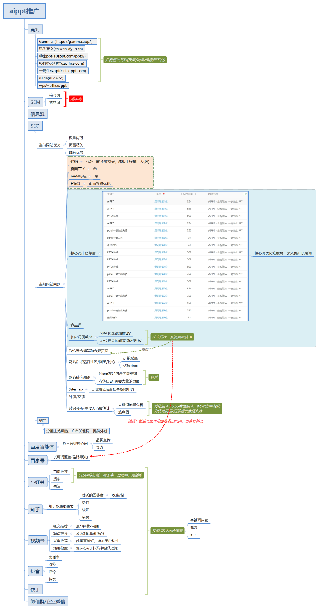The width and height of the screenshot is (319, 609).
Task: Click the embedded keyword ranking table image
Action: point(175,256)
